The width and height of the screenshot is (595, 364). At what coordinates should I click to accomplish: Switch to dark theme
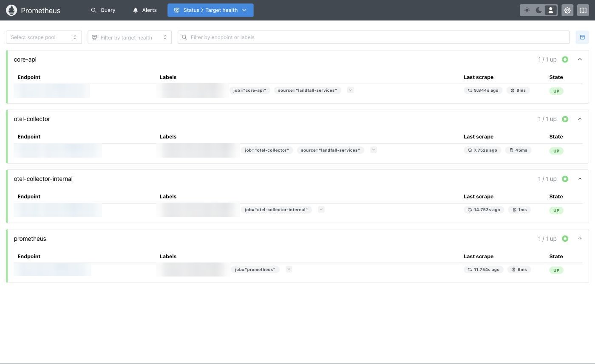tap(539, 10)
